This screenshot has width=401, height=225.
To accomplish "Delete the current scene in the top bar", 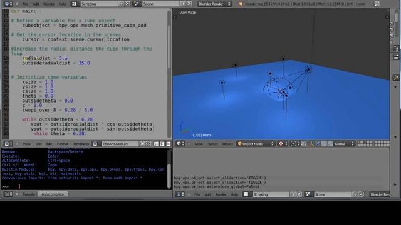I will pyautogui.click(x=189, y=4).
